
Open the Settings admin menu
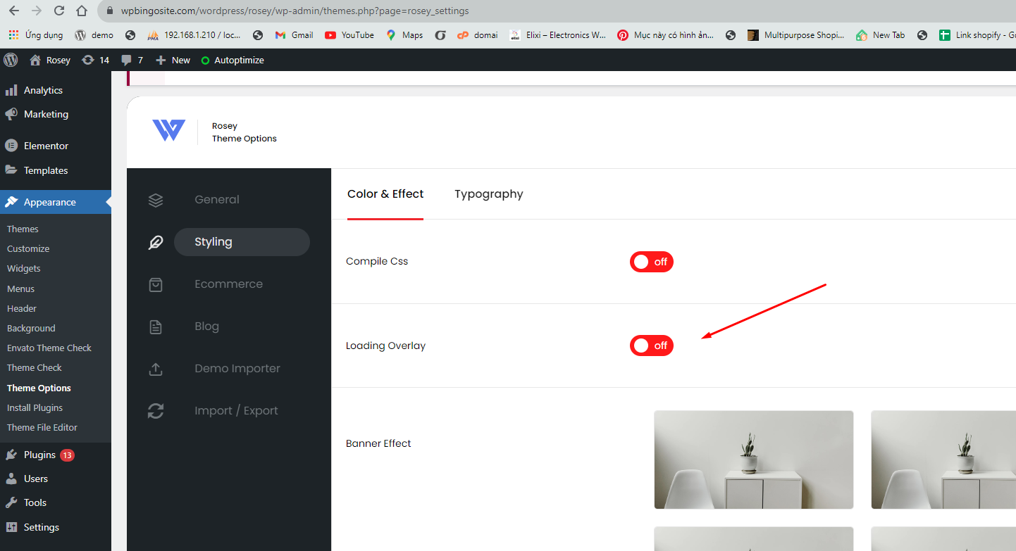coord(56,527)
